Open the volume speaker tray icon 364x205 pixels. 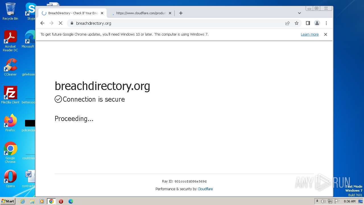[323, 201]
